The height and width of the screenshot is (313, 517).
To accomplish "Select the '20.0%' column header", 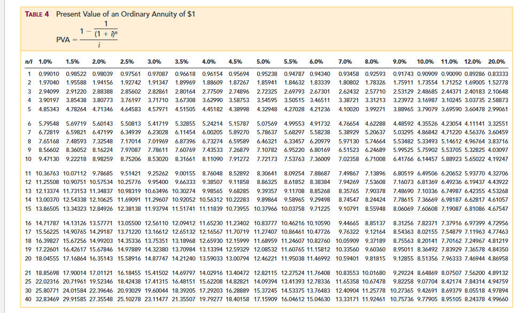I will click(x=497, y=62).
